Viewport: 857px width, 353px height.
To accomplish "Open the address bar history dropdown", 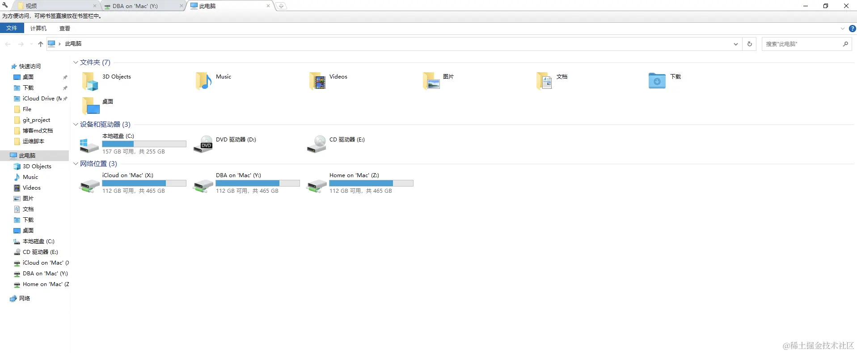I will point(735,44).
